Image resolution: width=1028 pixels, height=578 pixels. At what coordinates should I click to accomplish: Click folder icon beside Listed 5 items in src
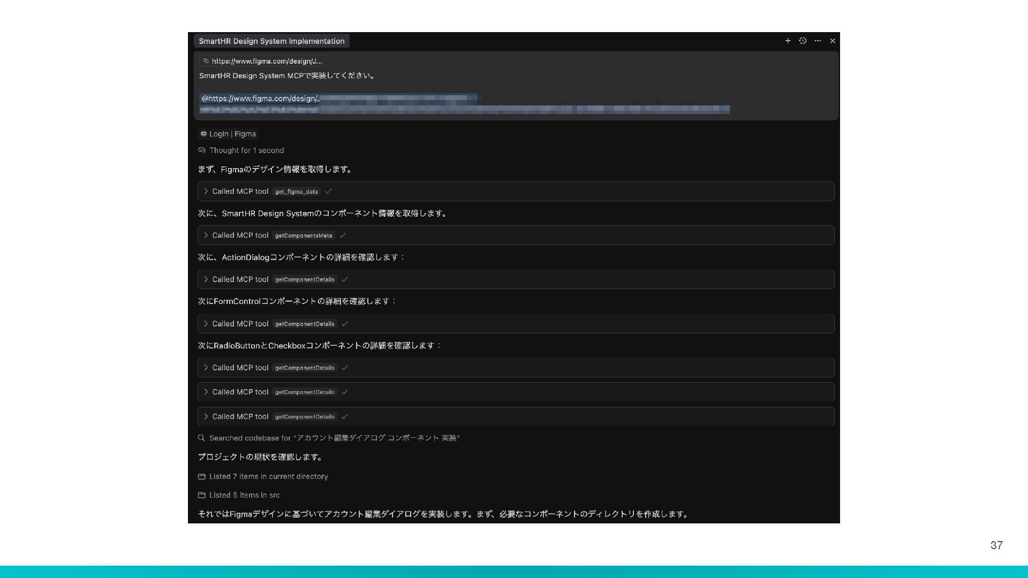202,495
